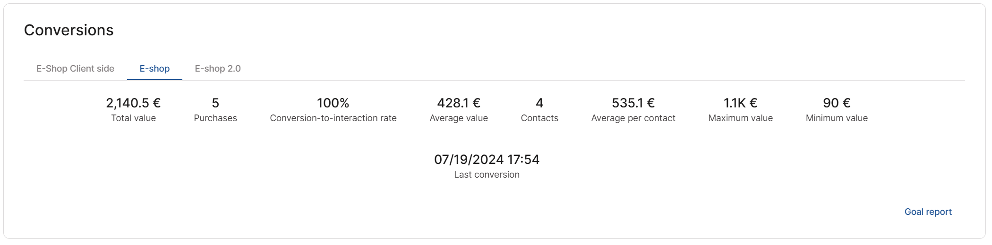The image size is (992, 245).
Task: Click the last conversion date 07/19/2024 17:54
Action: [x=487, y=159]
